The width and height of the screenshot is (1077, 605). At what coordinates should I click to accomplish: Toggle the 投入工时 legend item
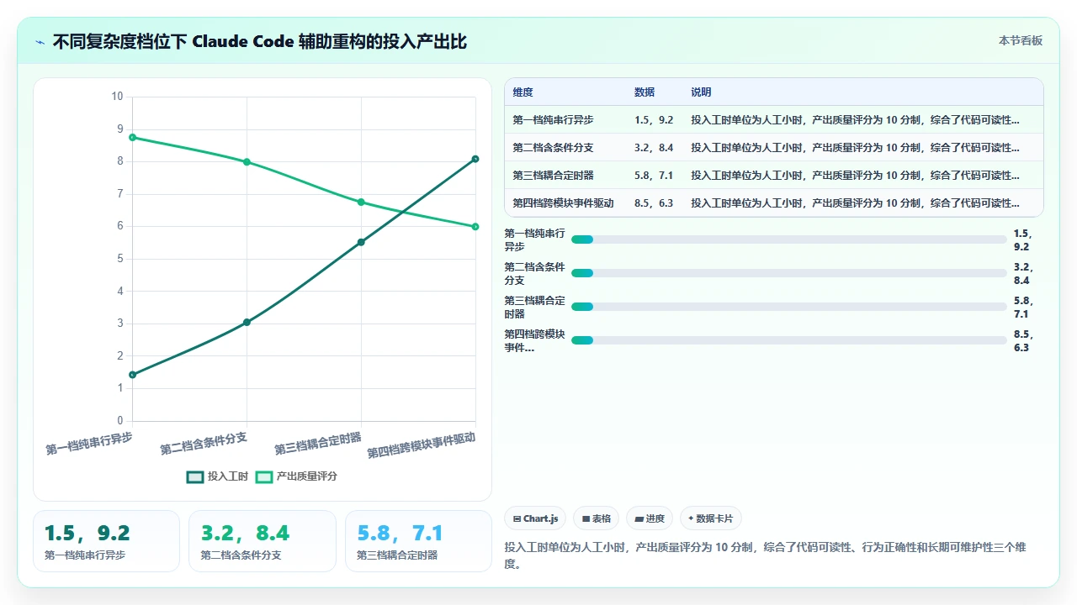(218, 476)
